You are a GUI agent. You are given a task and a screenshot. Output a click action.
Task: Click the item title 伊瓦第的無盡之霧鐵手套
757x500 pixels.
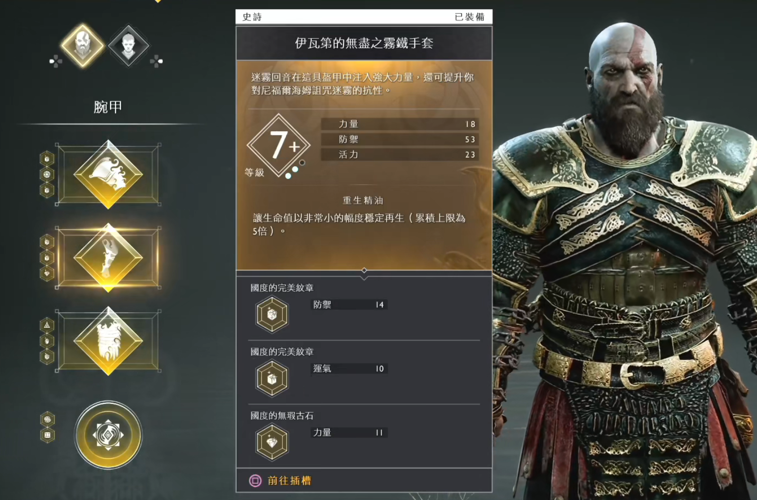click(364, 43)
